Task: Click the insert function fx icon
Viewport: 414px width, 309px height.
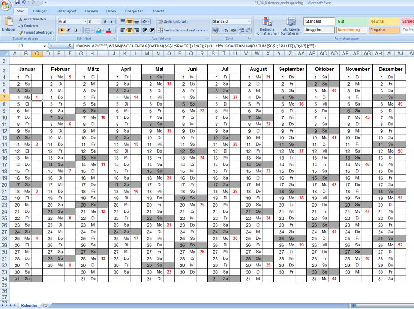Action: [x=70, y=46]
